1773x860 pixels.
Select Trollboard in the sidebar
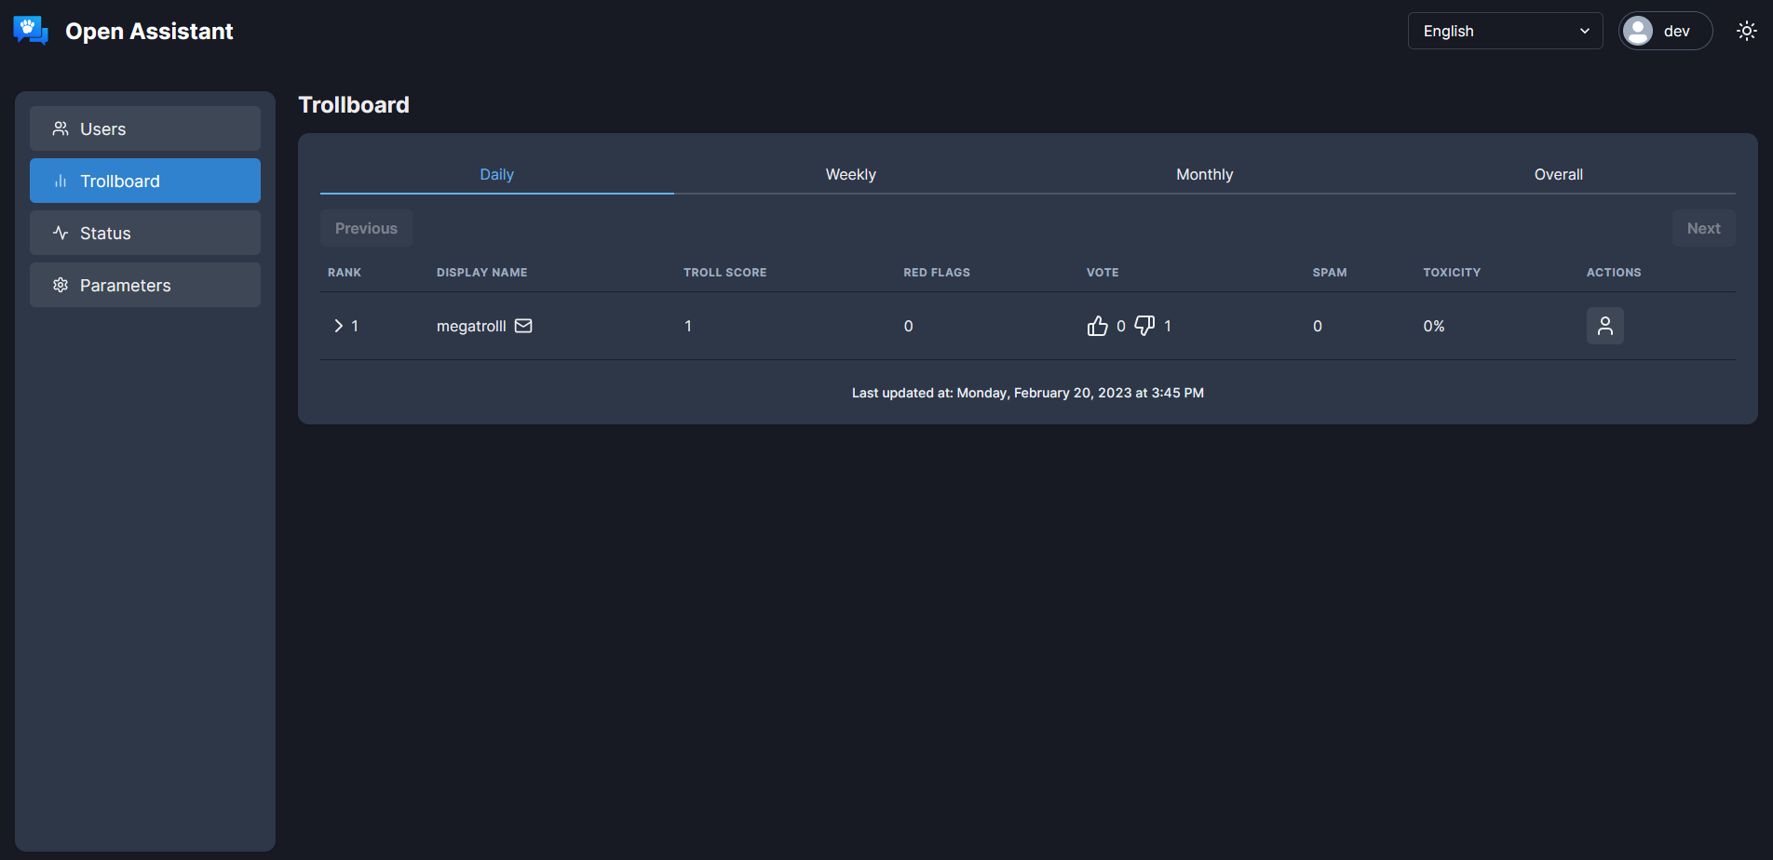(145, 181)
